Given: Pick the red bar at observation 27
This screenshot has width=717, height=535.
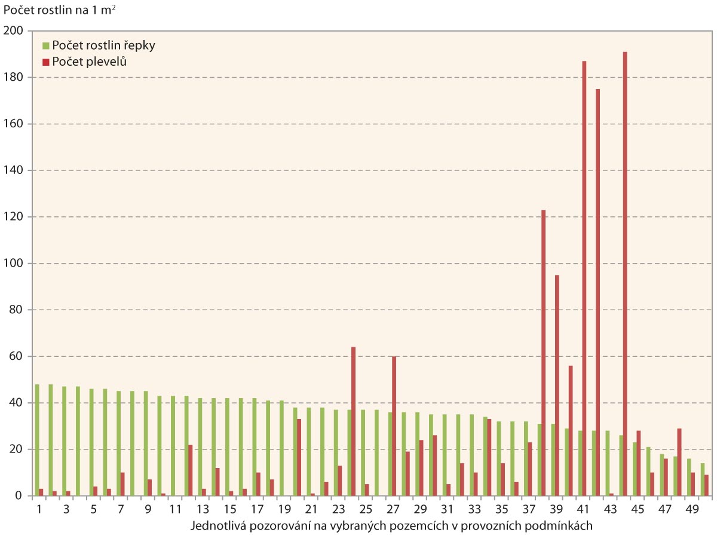Looking at the screenshot, I should pyautogui.click(x=394, y=426).
